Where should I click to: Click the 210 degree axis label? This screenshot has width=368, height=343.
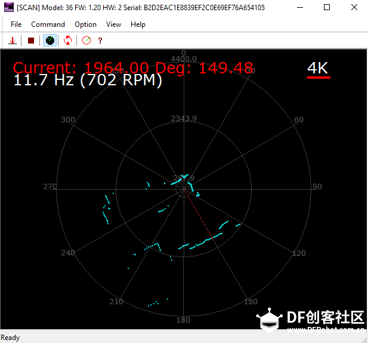pos(116,301)
